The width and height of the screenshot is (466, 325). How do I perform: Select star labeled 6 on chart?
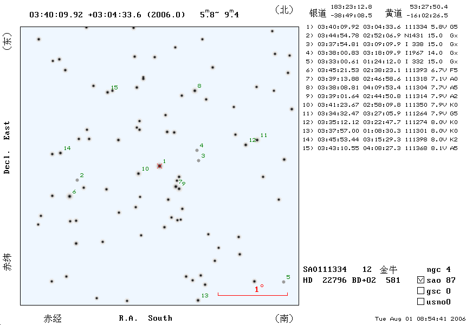(69, 197)
